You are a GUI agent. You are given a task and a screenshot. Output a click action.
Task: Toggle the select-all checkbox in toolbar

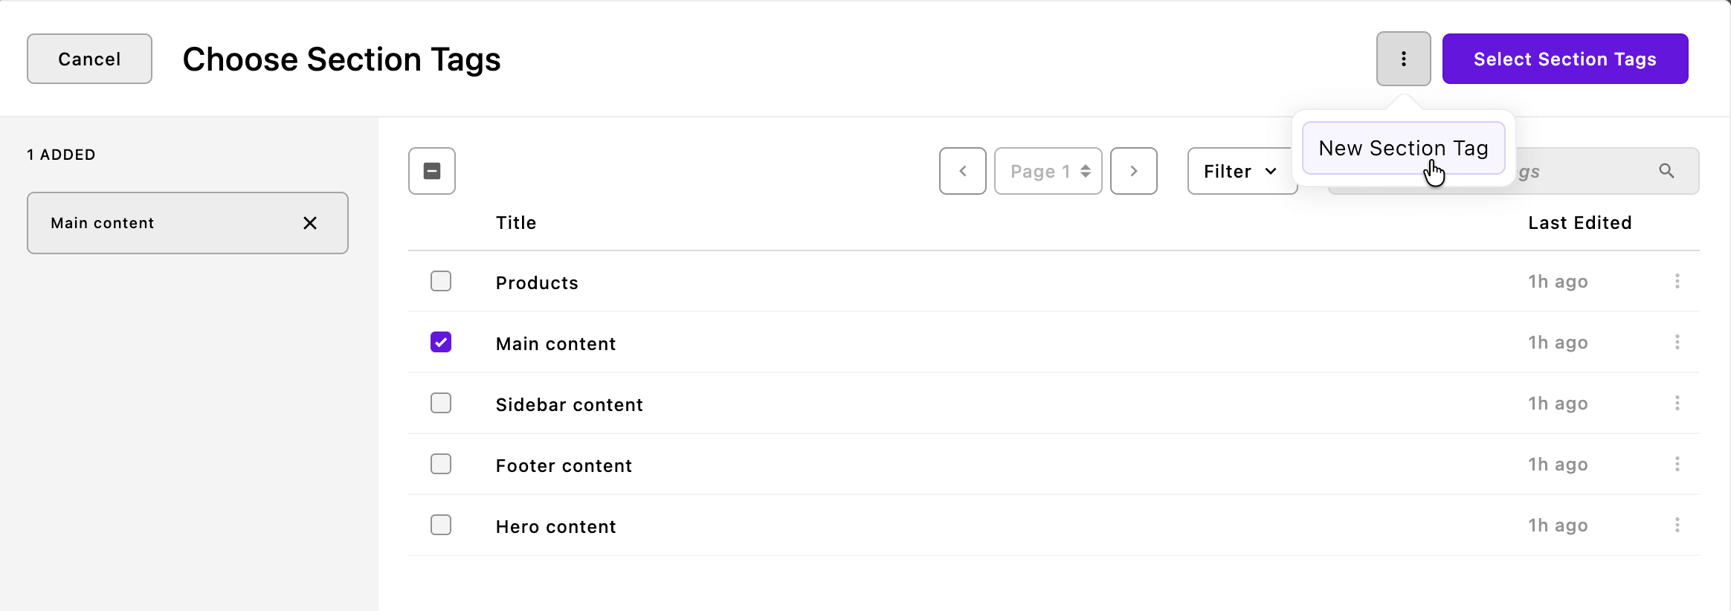tap(432, 171)
